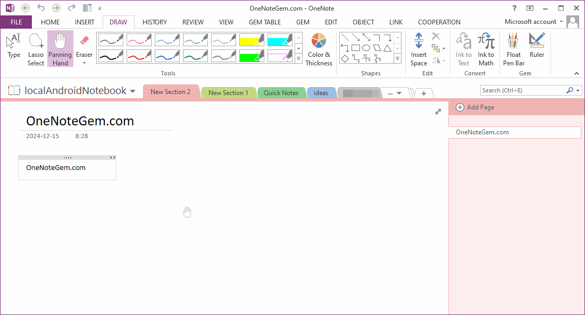Choose the thick red pen

[x=139, y=56]
